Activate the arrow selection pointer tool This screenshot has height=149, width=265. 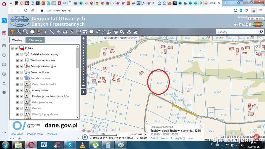click(39, 32)
